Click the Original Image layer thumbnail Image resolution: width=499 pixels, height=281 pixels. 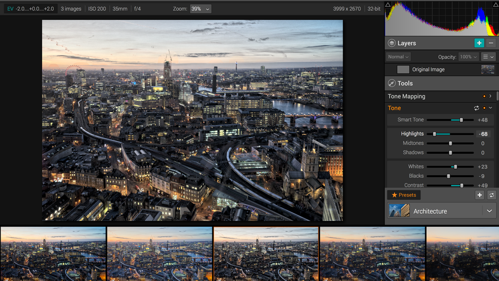tap(488, 70)
